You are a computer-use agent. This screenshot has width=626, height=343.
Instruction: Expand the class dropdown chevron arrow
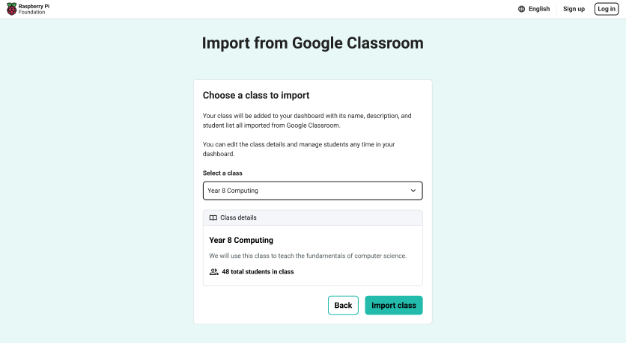point(413,191)
